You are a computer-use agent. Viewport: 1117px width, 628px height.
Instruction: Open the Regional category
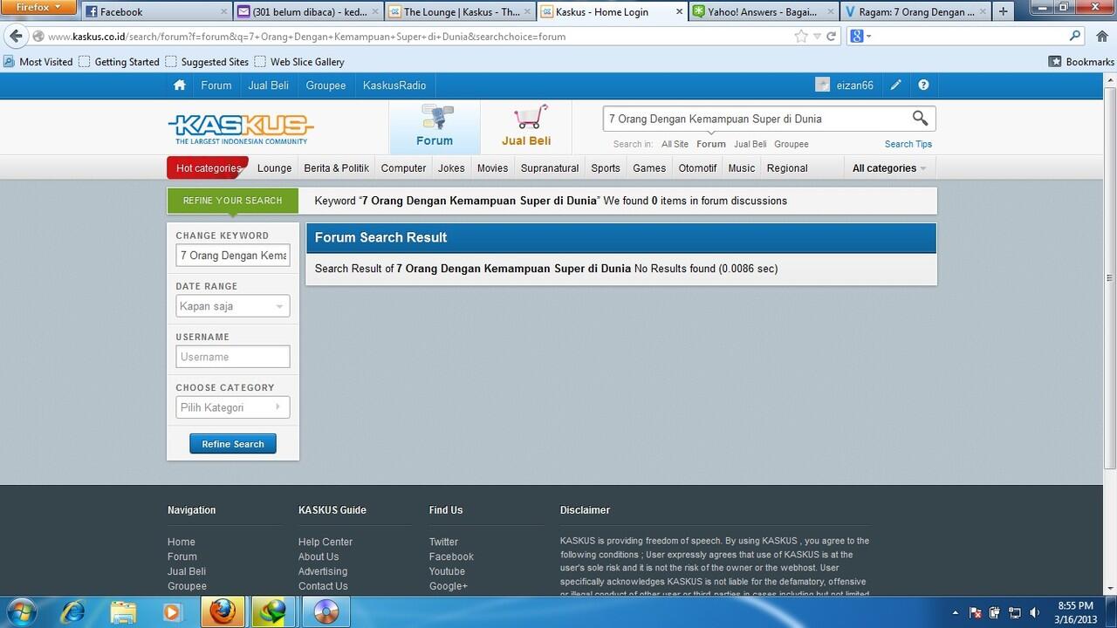pyautogui.click(x=787, y=168)
